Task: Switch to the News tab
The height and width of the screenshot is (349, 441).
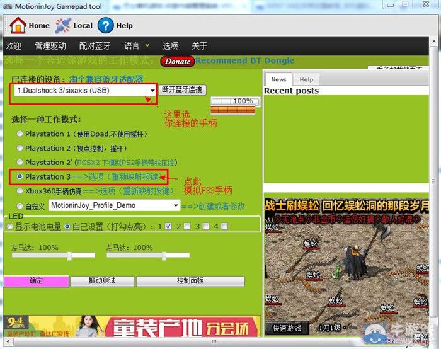Action: [x=278, y=79]
